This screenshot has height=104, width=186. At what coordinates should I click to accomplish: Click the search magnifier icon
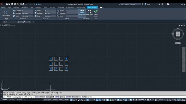(143, 4)
